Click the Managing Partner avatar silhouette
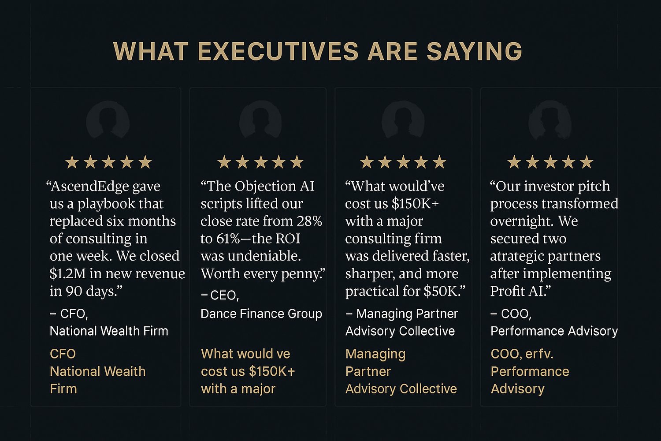661x441 pixels. pyautogui.click(x=403, y=120)
